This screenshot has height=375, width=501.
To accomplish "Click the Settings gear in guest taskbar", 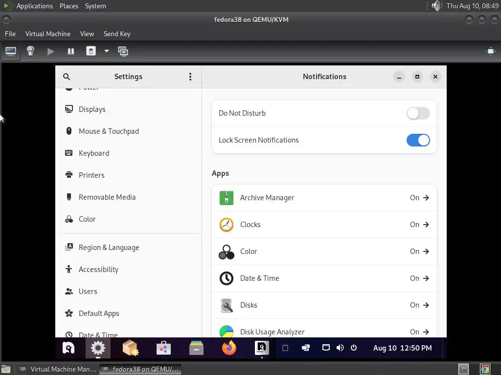I will click(98, 348).
